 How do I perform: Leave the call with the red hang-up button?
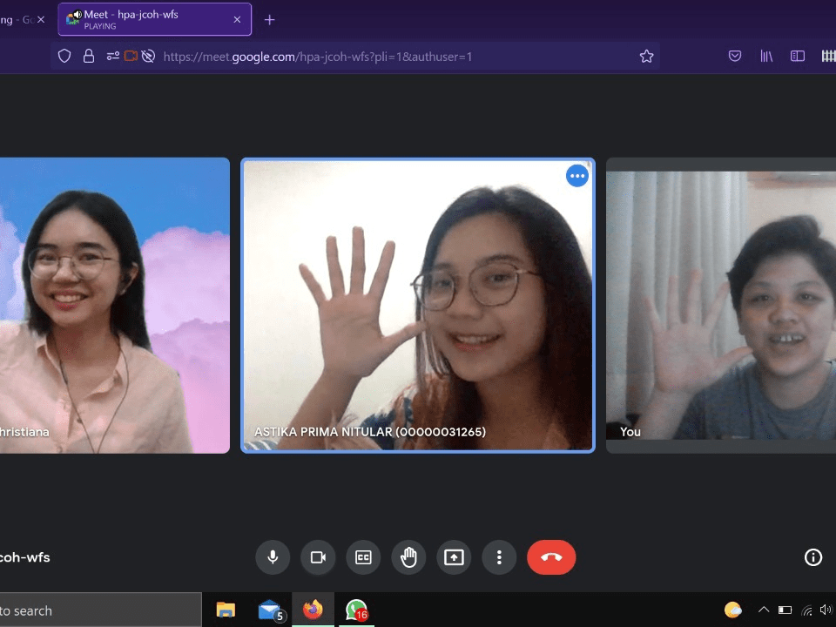[x=551, y=557]
